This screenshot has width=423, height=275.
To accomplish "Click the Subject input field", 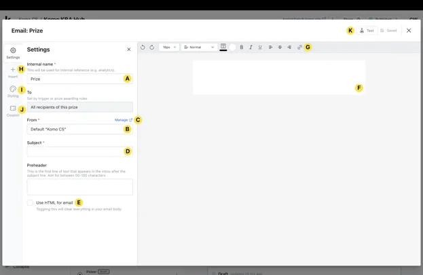I will 80,151.
